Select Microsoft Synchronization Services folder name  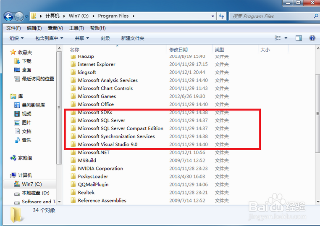click(116, 136)
